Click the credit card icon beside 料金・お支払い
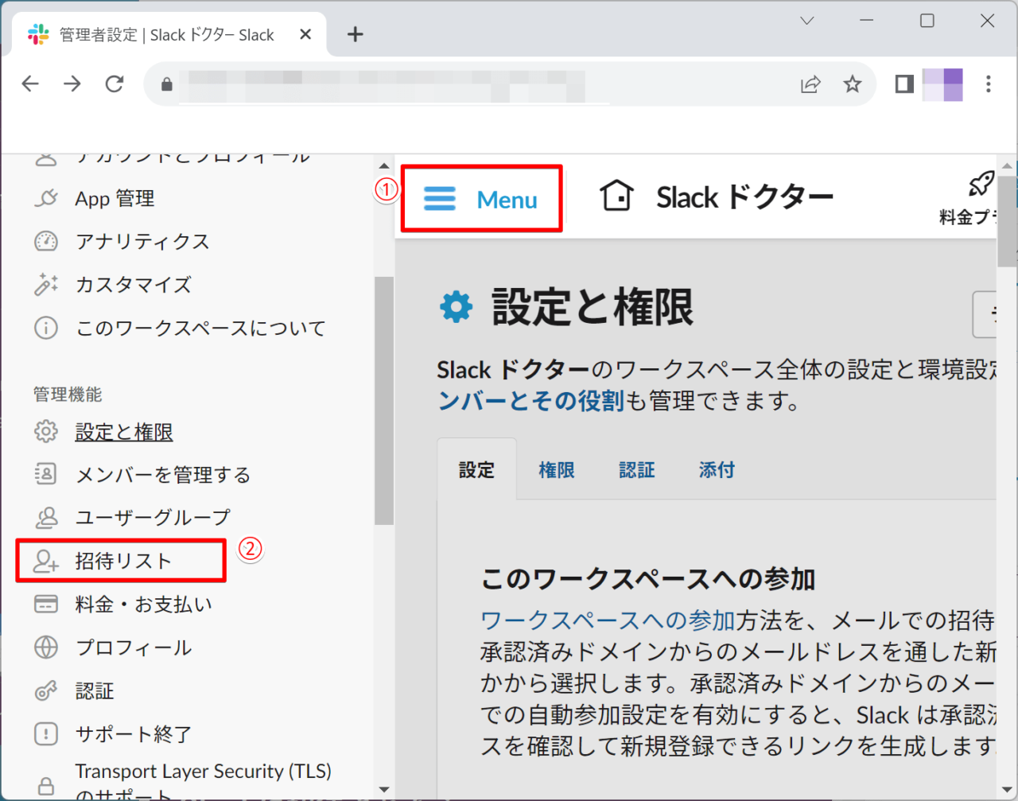 point(46,605)
